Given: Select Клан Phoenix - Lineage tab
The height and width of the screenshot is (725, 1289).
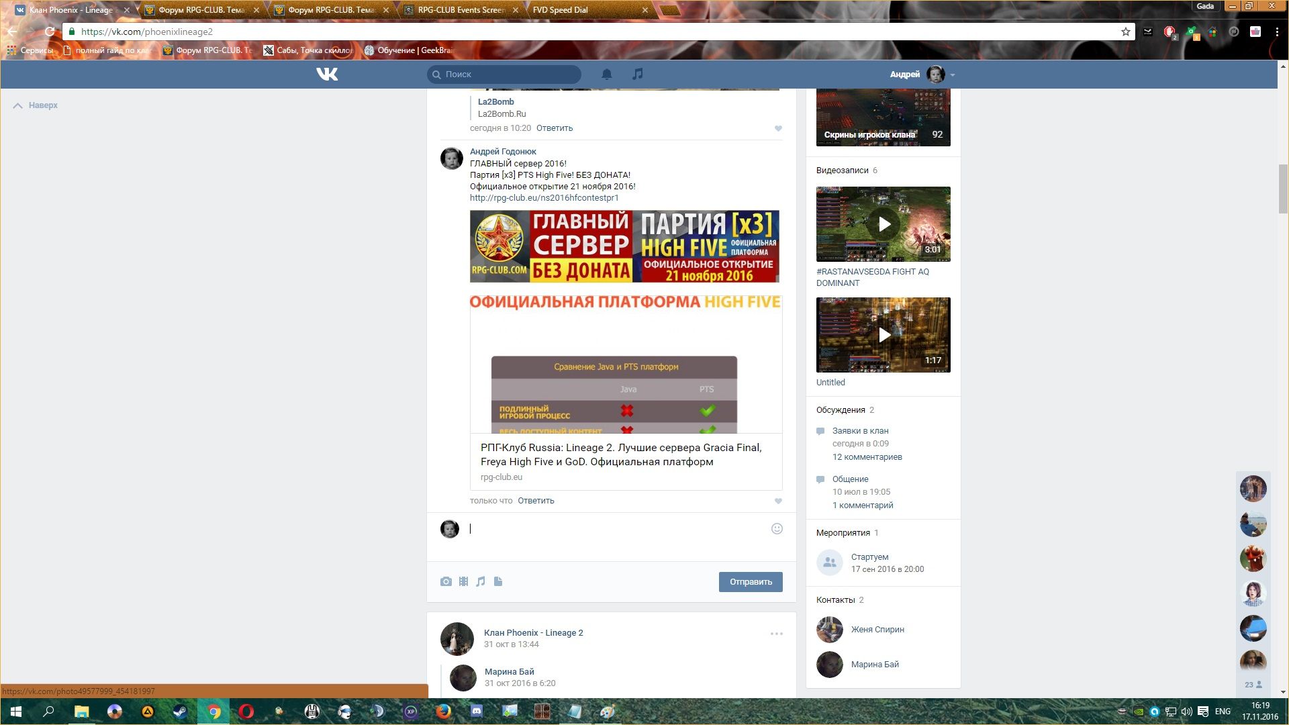Looking at the screenshot, I should click(x=71, y=10).
